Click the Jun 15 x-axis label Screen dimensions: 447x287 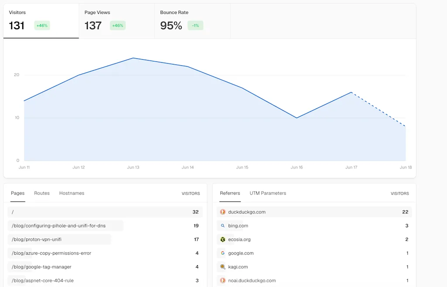tap(242, 167)
